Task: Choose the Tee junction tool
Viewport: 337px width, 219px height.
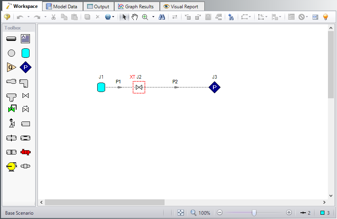Action: (x=11, y=96)
